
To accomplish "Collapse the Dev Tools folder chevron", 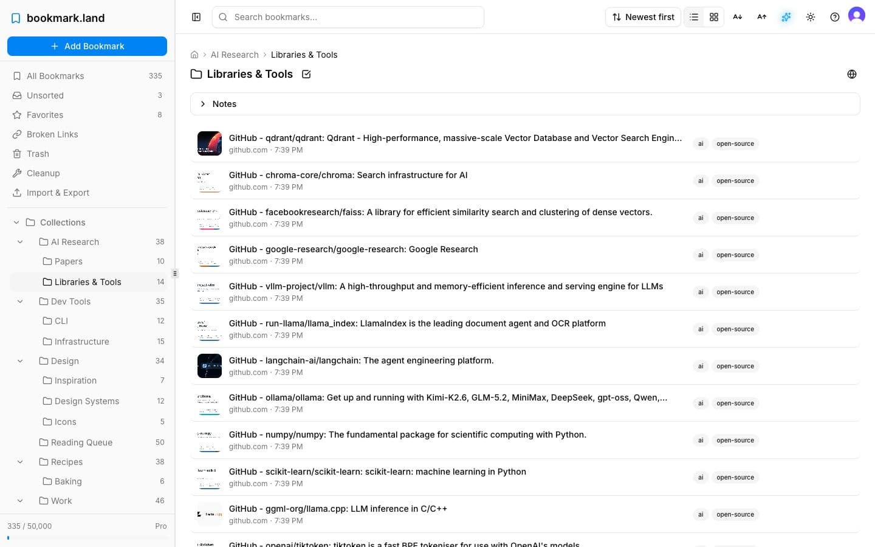I will 20,301.
